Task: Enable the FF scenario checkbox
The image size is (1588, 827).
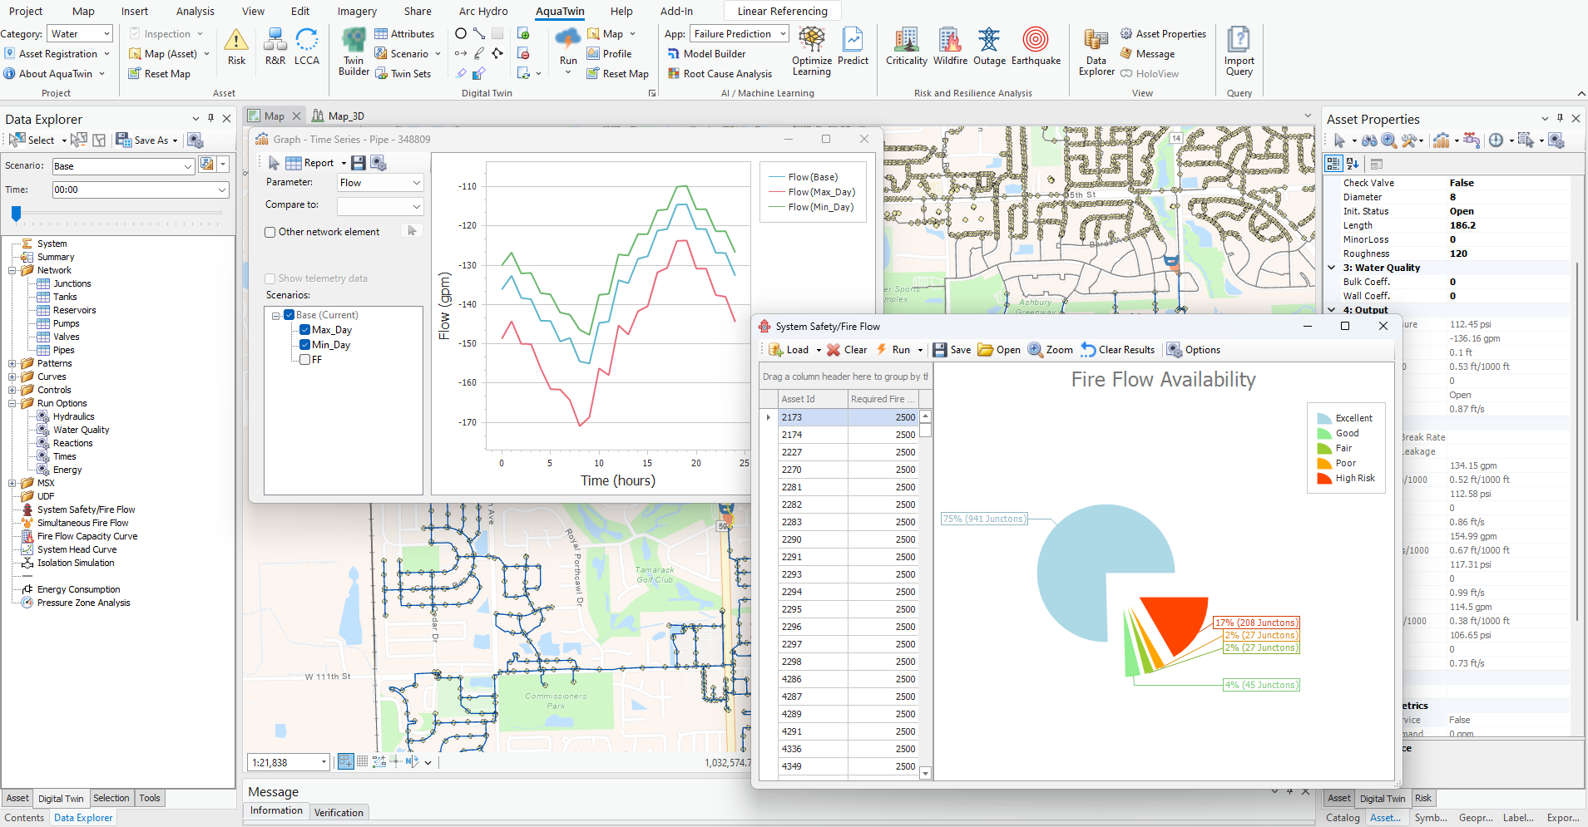Action: 305,360
